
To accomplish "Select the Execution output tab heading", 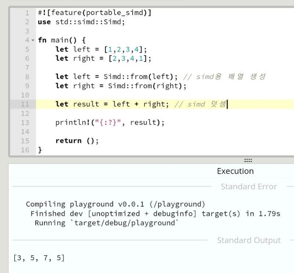I will tap(235, 171).
